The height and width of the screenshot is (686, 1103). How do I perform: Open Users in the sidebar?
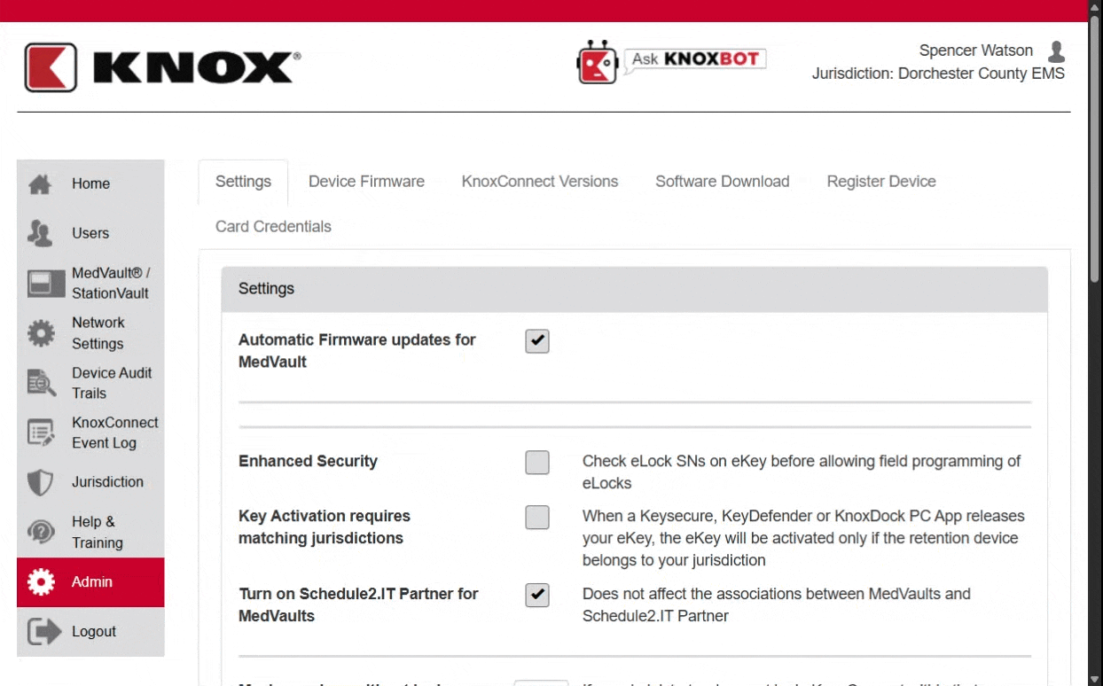tap(90, 233)
